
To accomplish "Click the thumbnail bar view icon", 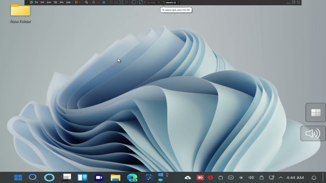I will [116, 2].
